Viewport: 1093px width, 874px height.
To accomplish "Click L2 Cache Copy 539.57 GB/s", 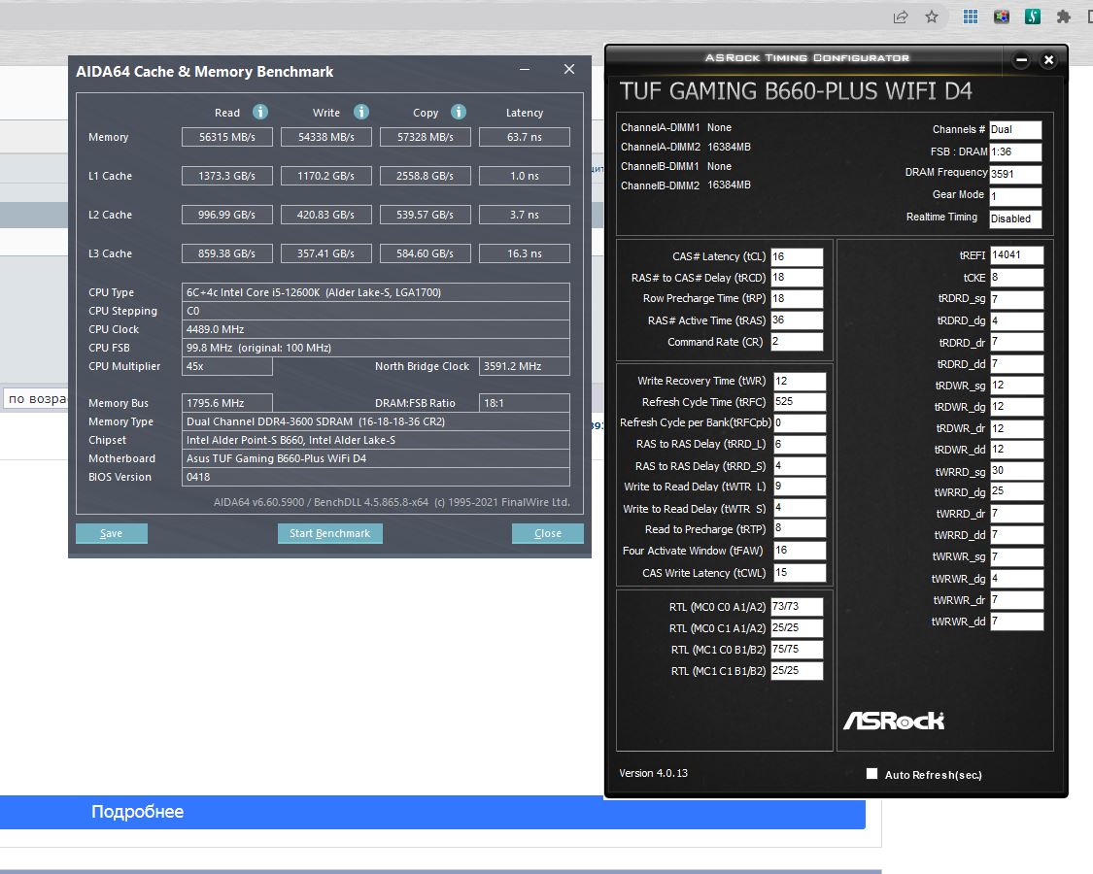I will (x=426, y=215).
